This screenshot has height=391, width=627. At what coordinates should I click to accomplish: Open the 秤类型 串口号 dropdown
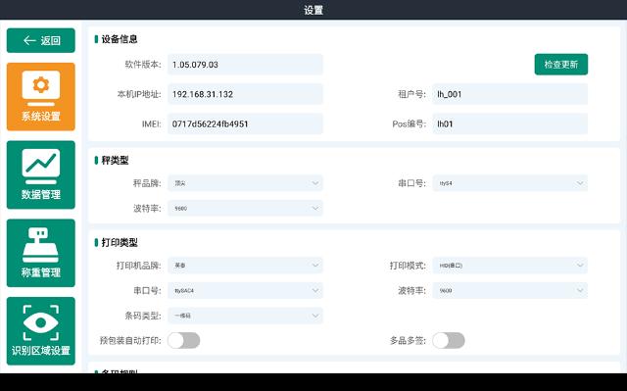pos(509,183)
